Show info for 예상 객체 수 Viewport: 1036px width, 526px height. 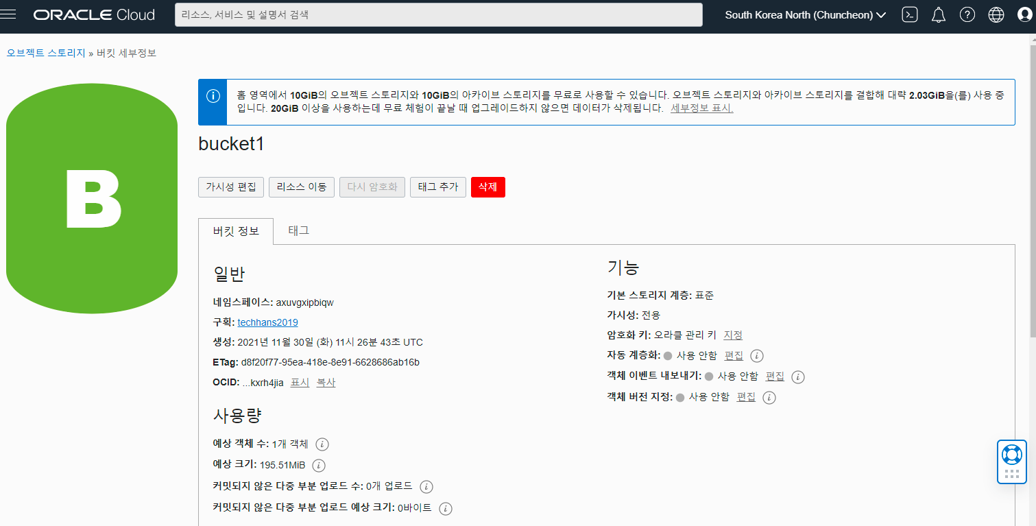322,444
